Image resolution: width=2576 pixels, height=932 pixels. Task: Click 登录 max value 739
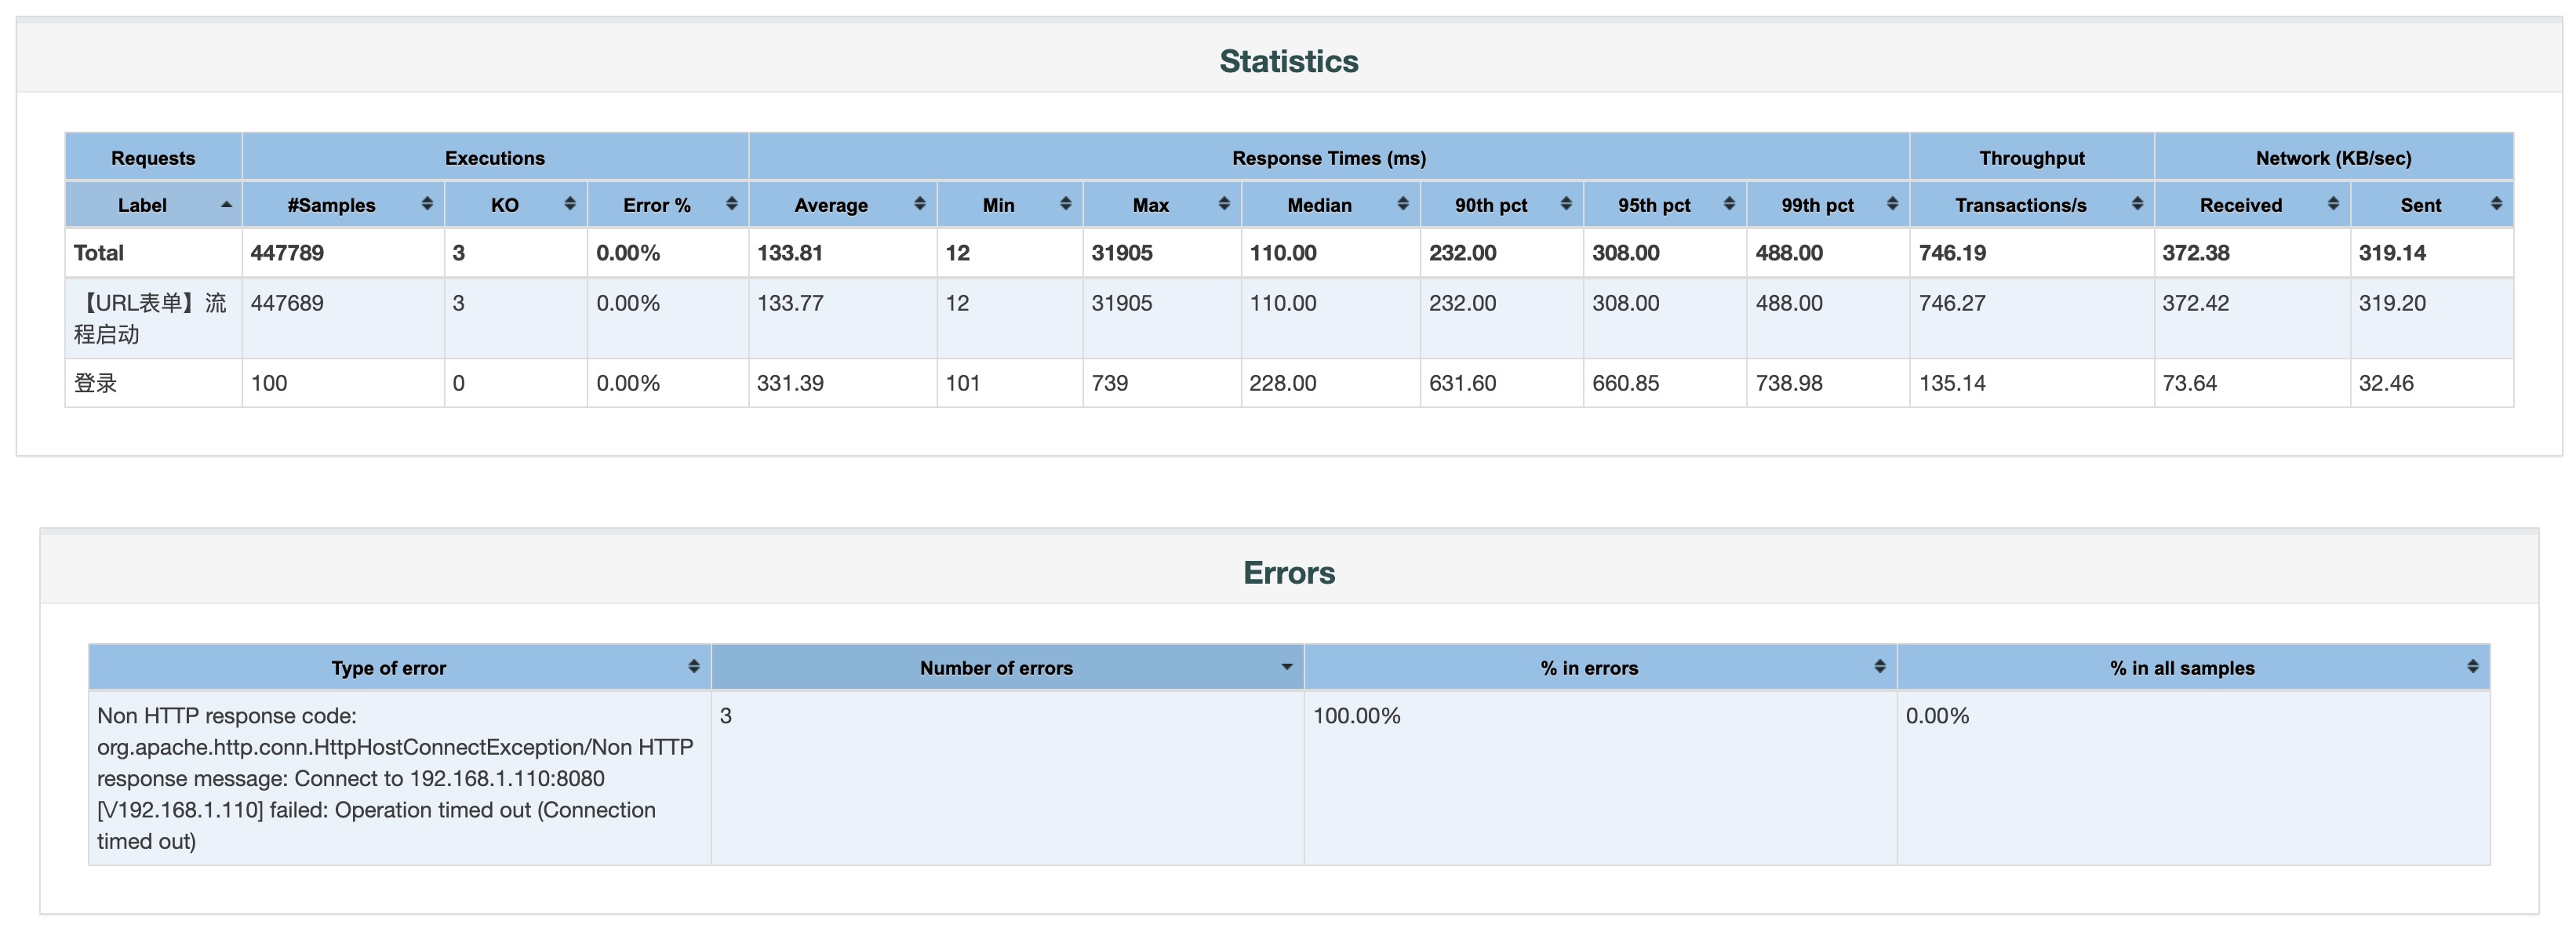tap(1110, 383)
